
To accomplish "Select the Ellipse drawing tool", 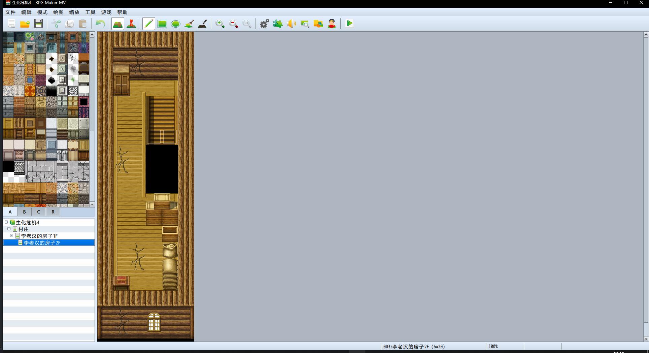I will 176,24.
